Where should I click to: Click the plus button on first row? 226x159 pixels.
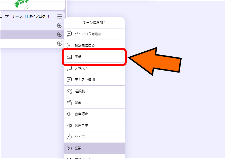(x=60, y=25)
